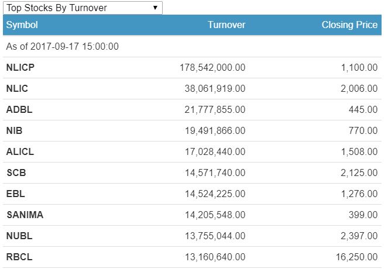The image size is (388, 269).
Task: Click the NIB stock symbol
Action: (x=14, y=131)
